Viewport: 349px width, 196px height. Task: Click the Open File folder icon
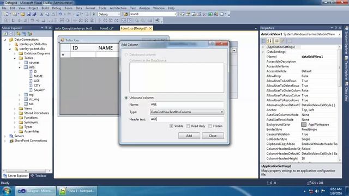coord(23,14)
